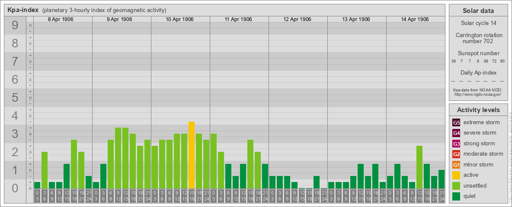Click the 9-12 bar on 9 Apr
The width and height of the screenshot is (512, 207).
click(118, 158)
